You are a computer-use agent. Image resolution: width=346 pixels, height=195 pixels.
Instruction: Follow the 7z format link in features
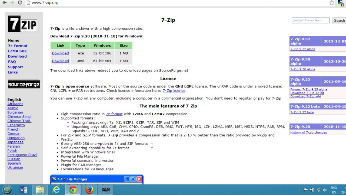(x=114, y=114)
